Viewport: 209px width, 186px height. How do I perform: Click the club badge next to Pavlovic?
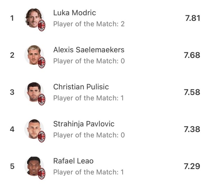click(42, 136)
